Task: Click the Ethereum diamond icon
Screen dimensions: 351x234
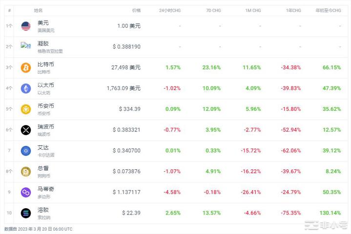Action: click(x=26, y=89)
